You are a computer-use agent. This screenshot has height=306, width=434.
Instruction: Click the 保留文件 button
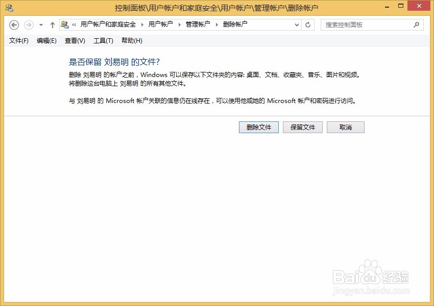303,127
